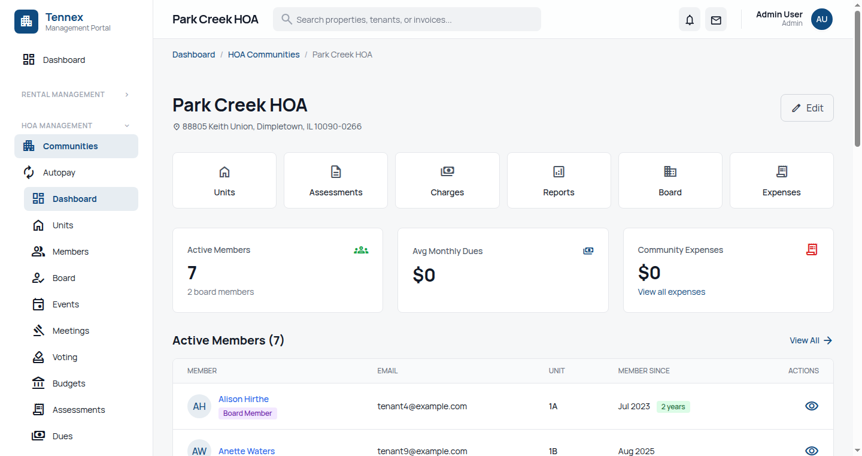Open the Assessments quick-action icon
Image resolution: width=862 pixels, height=456 pixels.
335,171
